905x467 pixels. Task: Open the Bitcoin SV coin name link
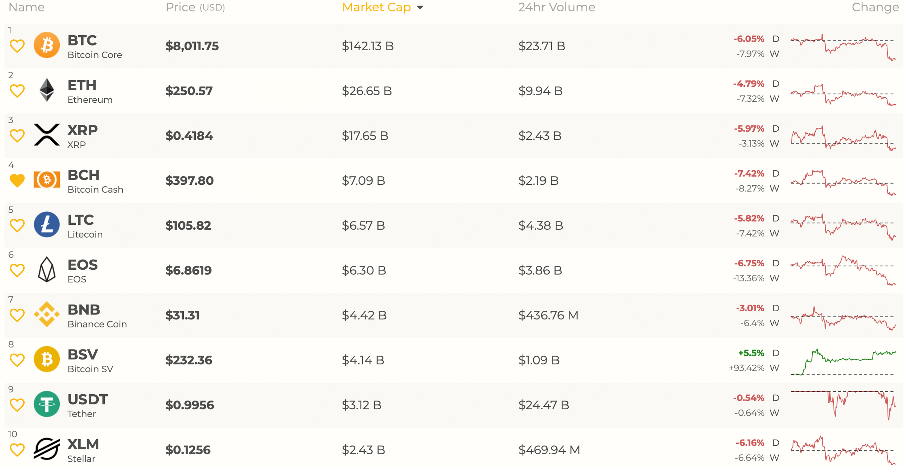click(90, 369)
